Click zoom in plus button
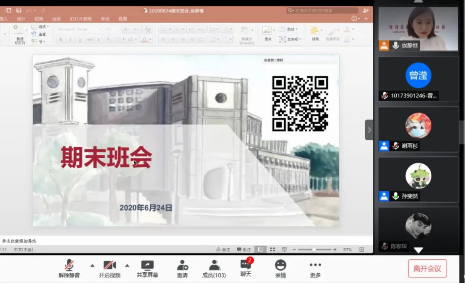The height and width of the screenshot is (283, 465). tap(335, 250)
